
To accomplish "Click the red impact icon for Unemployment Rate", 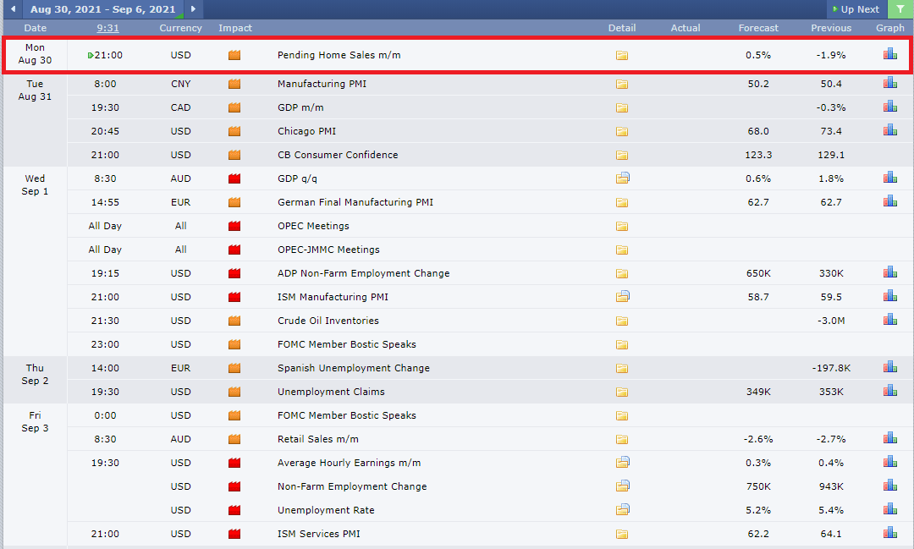I will 234,510.
